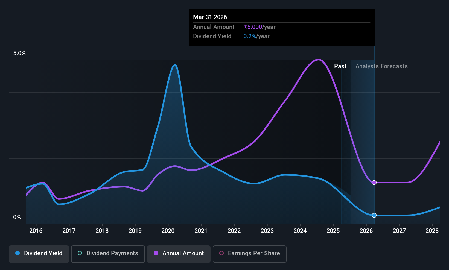Viewport: 449px width, 270px height.
Task: Click the 2020 axis label
Action: click(168, 231)
